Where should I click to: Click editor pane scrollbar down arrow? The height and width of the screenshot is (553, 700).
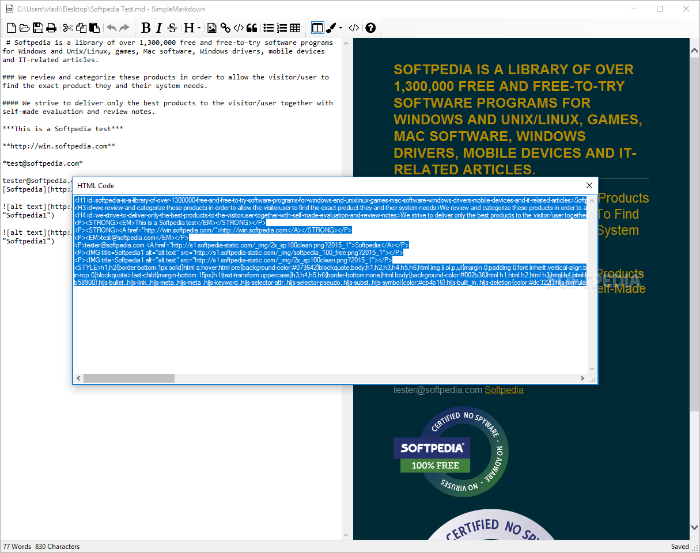pyautogui.click(x=346, y=535)
